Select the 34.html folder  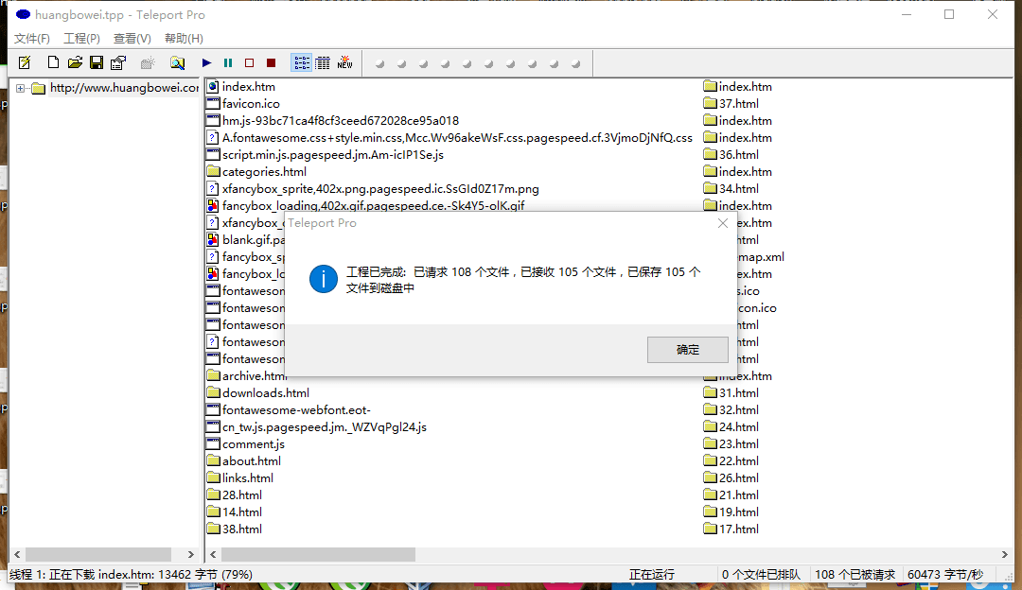click(738, 188)
